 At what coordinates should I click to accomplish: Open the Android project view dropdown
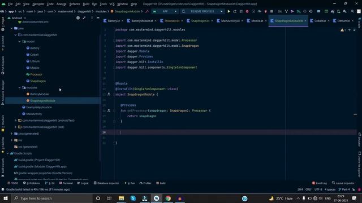tap(17, 17)
